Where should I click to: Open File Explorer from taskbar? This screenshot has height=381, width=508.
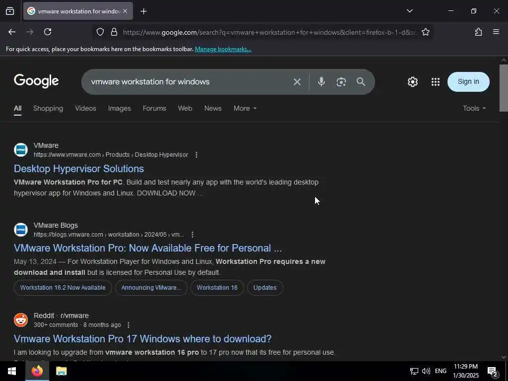[61, 371]
